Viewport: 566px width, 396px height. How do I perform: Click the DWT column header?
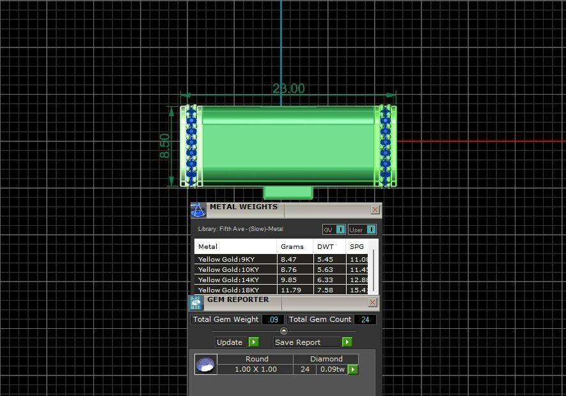(329, 246)
